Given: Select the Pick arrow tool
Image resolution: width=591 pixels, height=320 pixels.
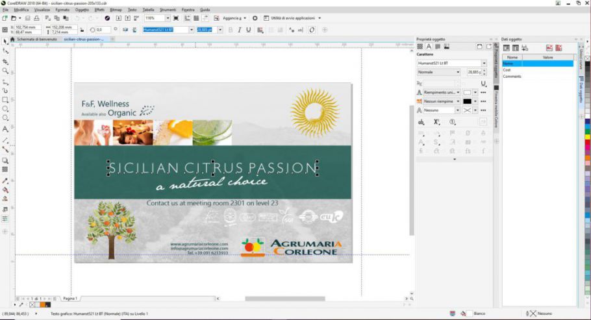Looking at the screenshot, I should point(5,41).
